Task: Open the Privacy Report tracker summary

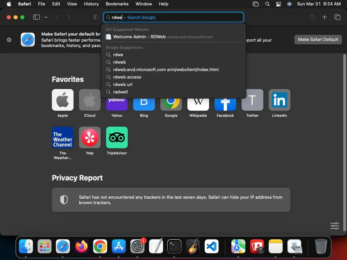Action: 171,200
